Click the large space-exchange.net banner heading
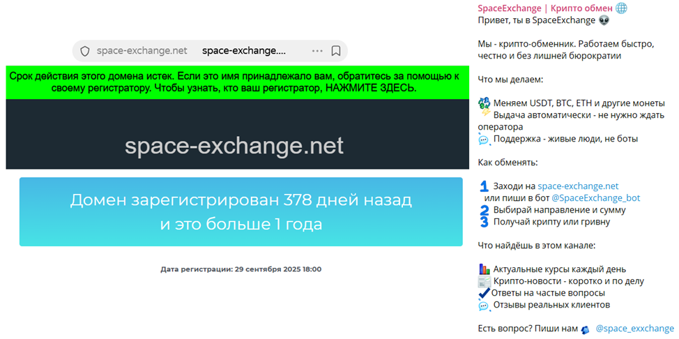Screen dimensions: 679x339 [234, 146]
